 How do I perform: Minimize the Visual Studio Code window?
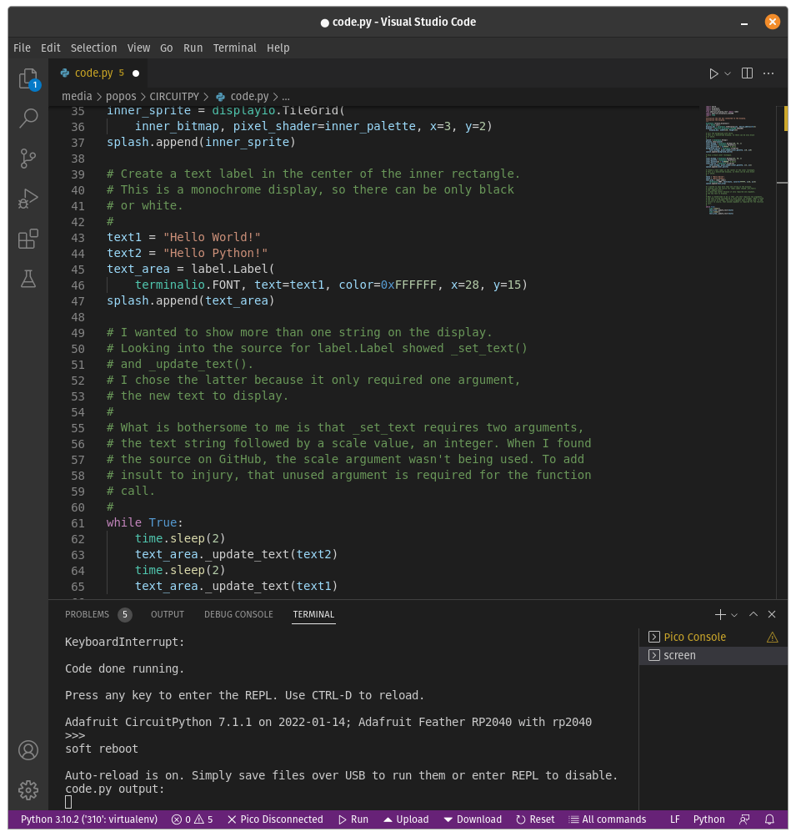tap(744, 23)
